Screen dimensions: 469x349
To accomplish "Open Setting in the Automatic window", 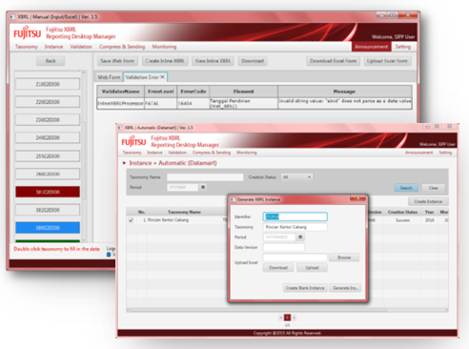I will (445, 153).
